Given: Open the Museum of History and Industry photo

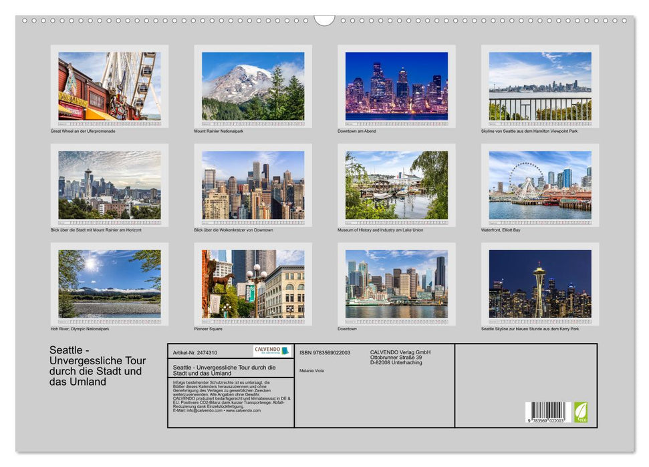Looking at the screenshot, I should [x=396, y=185].
